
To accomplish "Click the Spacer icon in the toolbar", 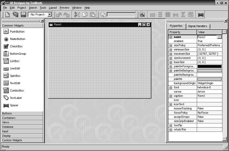I will (x=201, y=15).
